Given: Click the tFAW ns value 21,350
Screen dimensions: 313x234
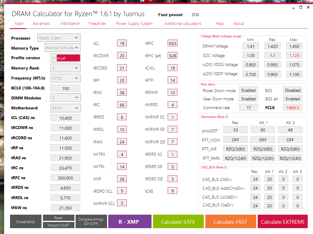Looking at the screenshot, I should tap(66, 208).
